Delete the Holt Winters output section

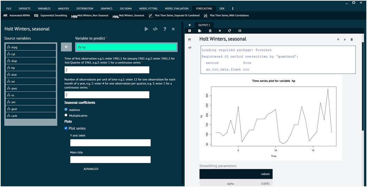pyautogui.click(x=351, y=40)
